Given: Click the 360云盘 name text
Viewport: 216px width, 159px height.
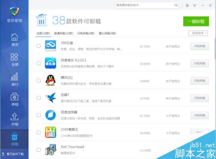Looking at the screenshot, I should [x=67, y=43].
